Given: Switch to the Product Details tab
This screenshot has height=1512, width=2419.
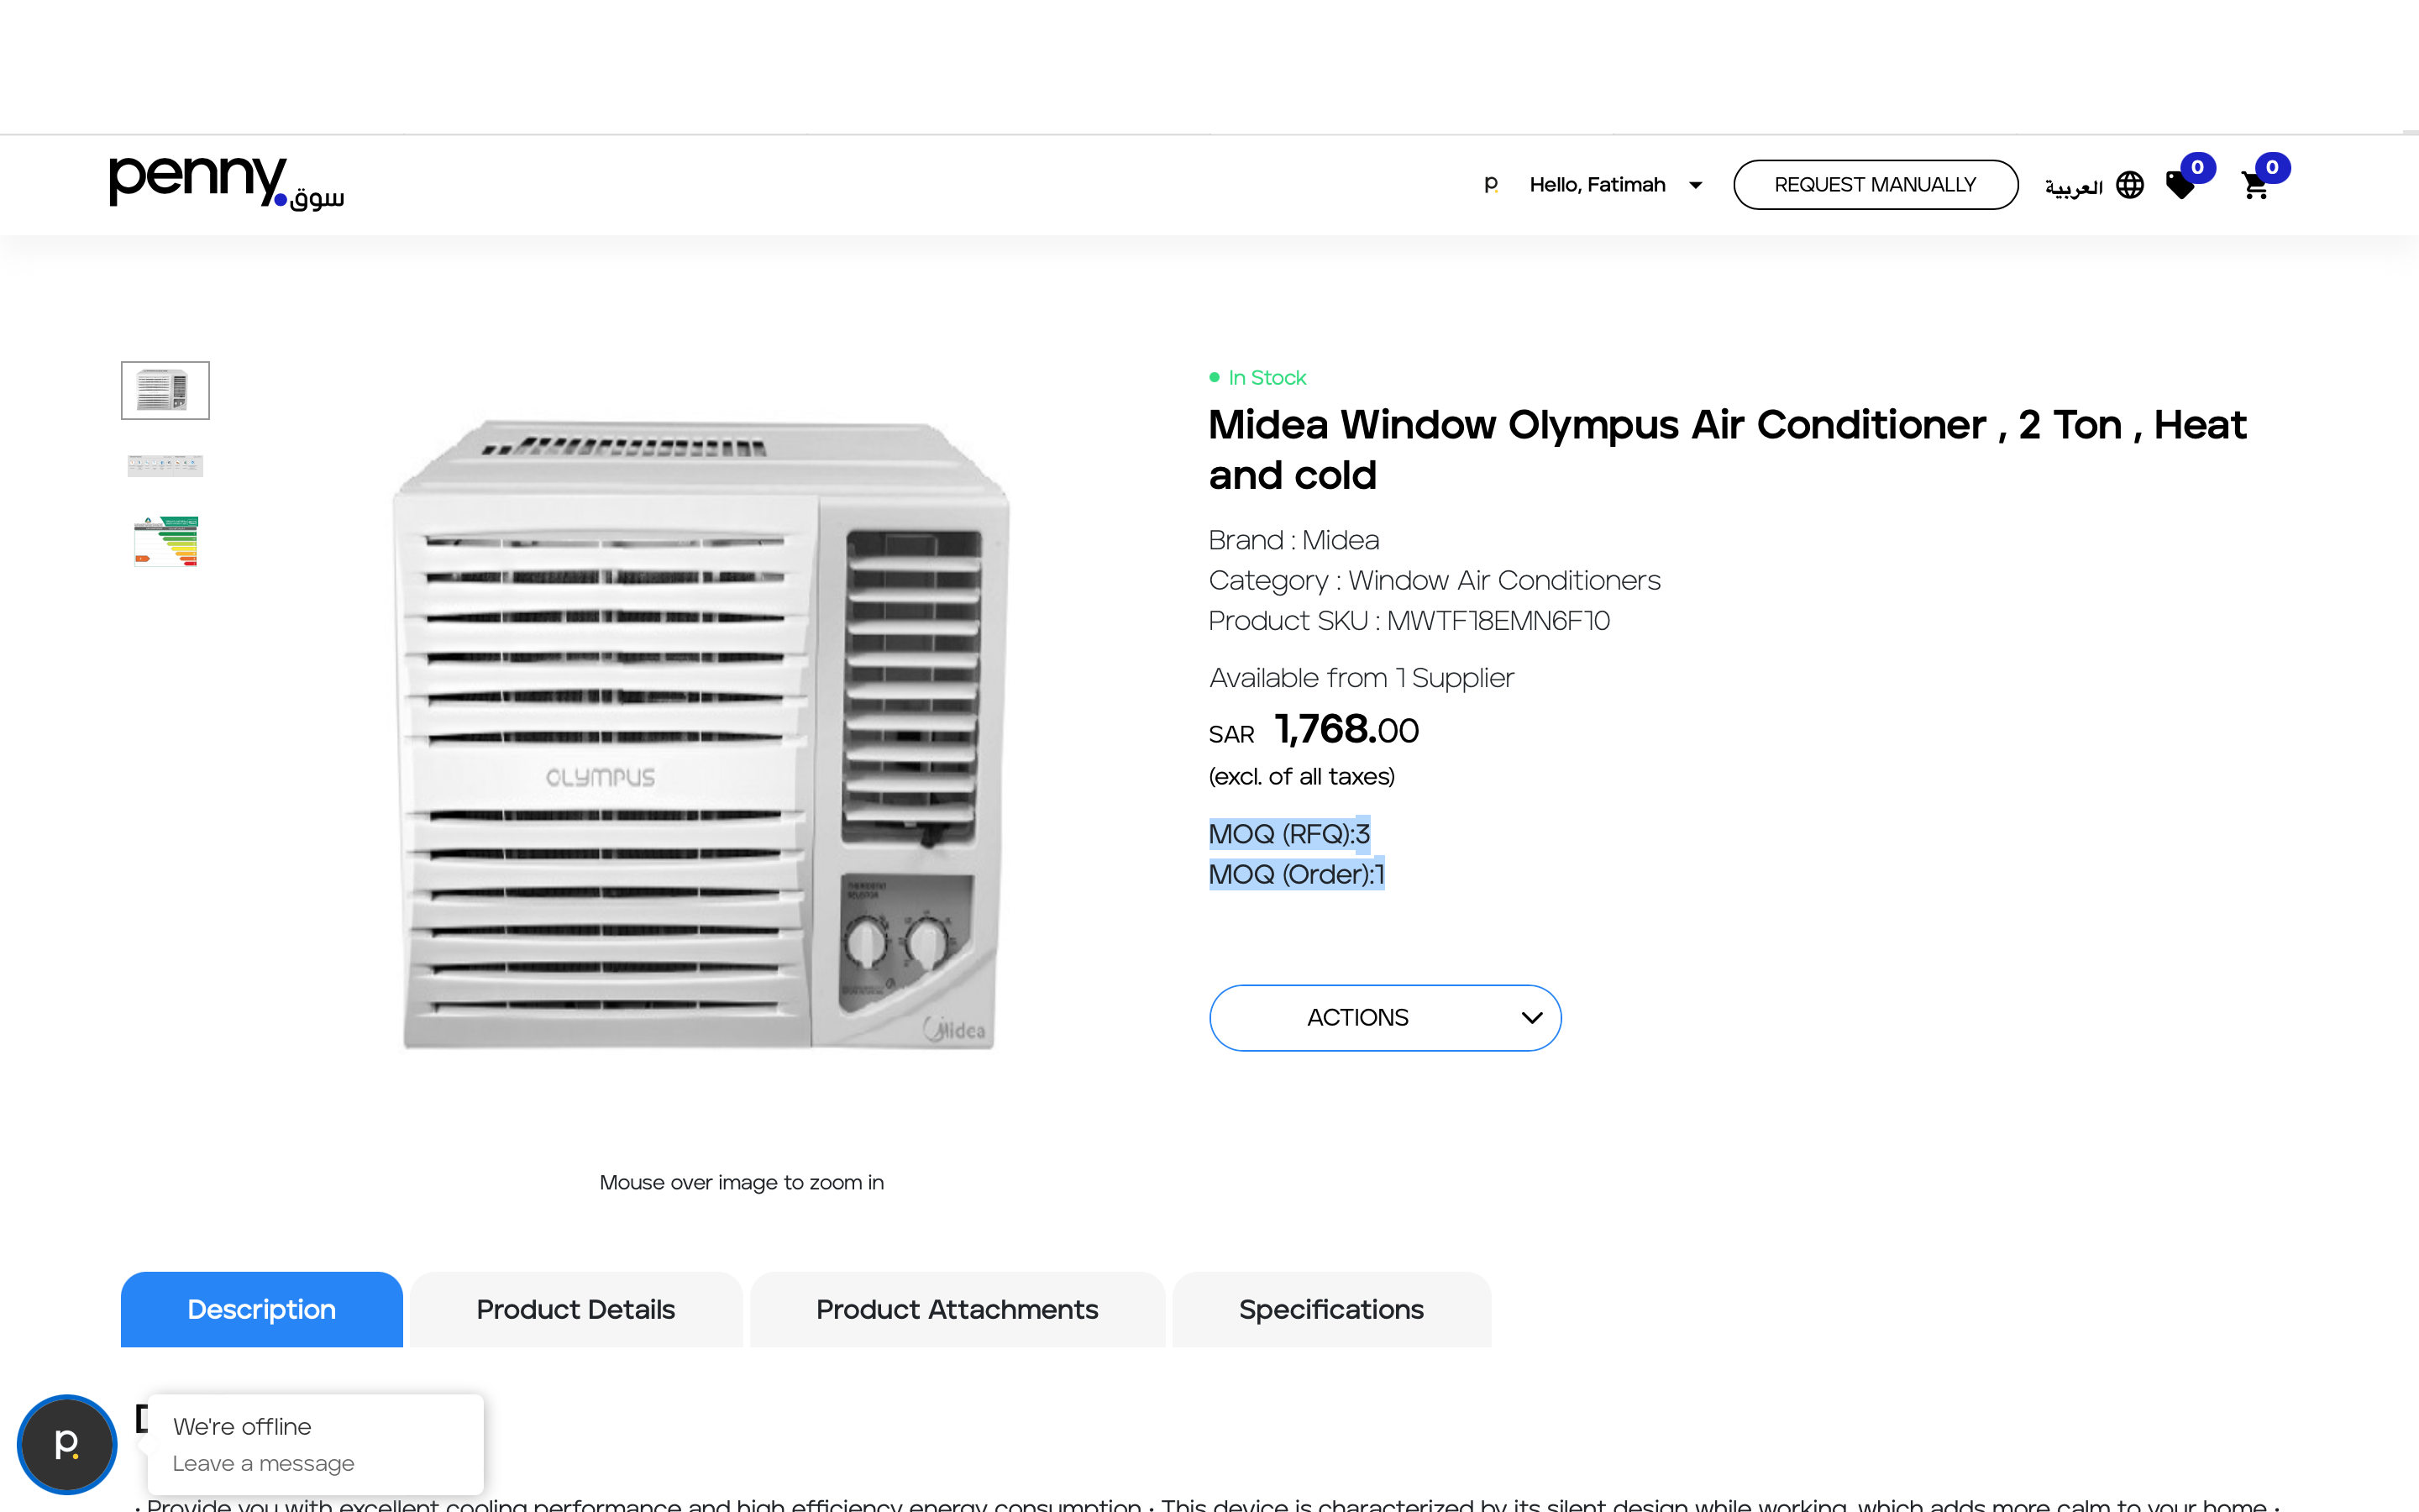Looking at the screenshot, I should pyautogui.click(x=575, y=1309).
